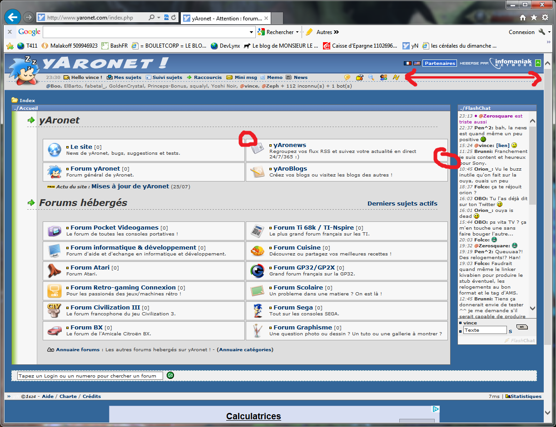Click the US flag language icon
Screen dimensions: 556x427
point(417,64)
